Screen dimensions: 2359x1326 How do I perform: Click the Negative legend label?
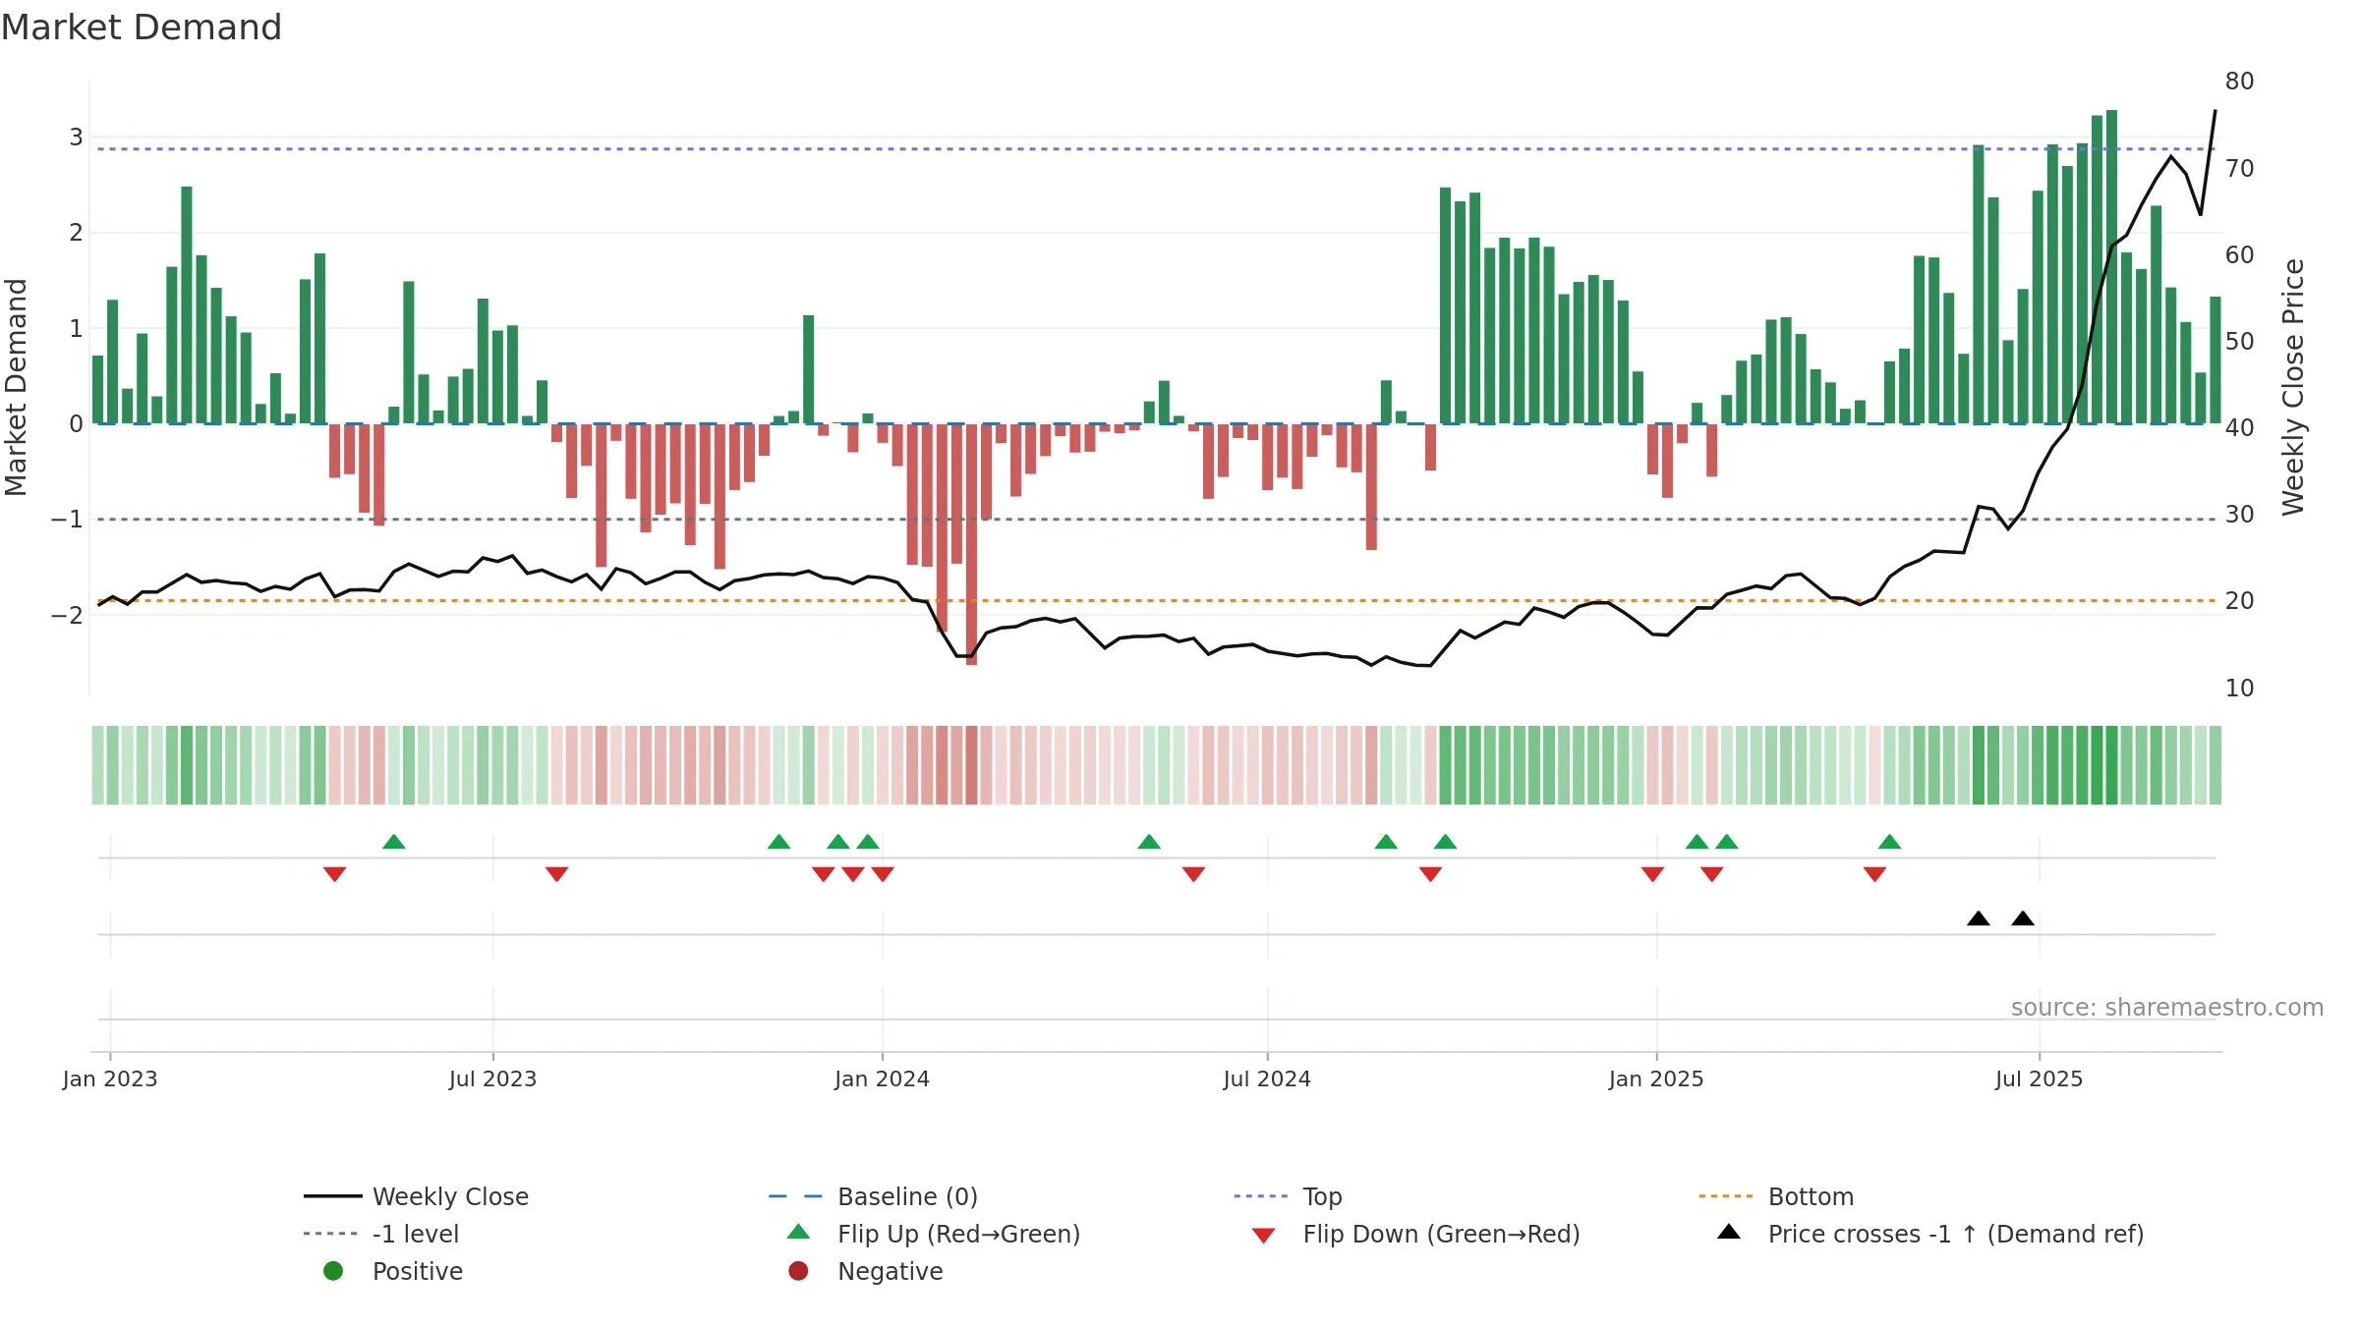890,1271
